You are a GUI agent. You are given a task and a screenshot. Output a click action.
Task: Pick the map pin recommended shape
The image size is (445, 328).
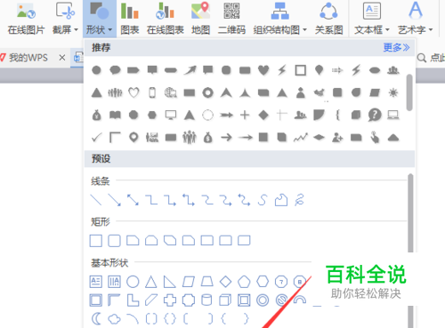point(133,137)
